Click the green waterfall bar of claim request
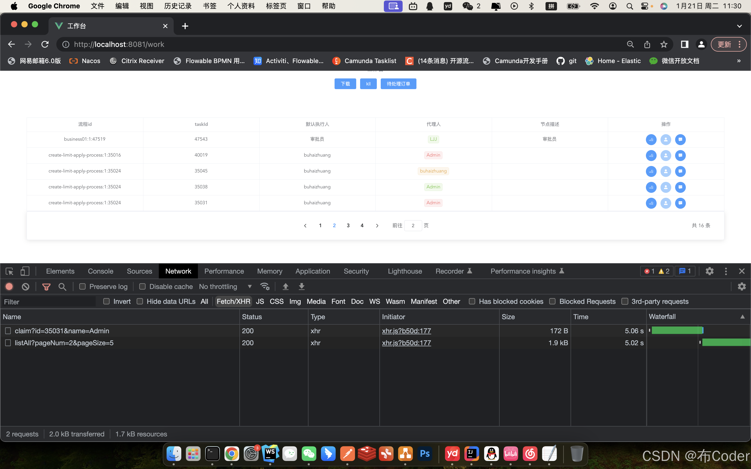 (677, 330)
